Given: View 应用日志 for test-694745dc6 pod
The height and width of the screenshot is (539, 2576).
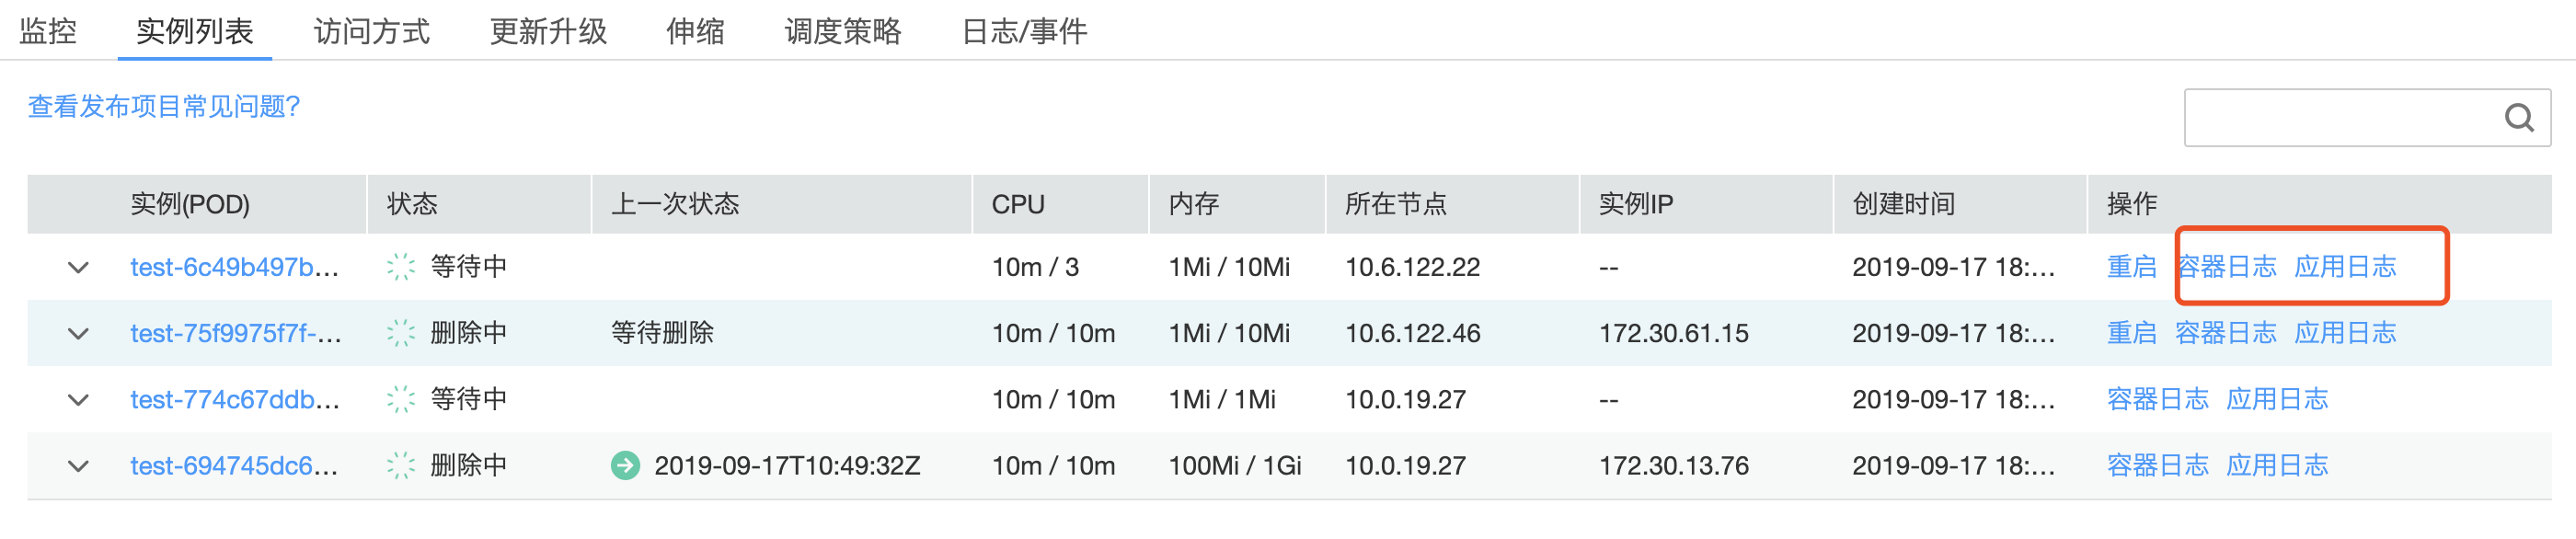Looking at the screenshot, I should click(2276, 466).
